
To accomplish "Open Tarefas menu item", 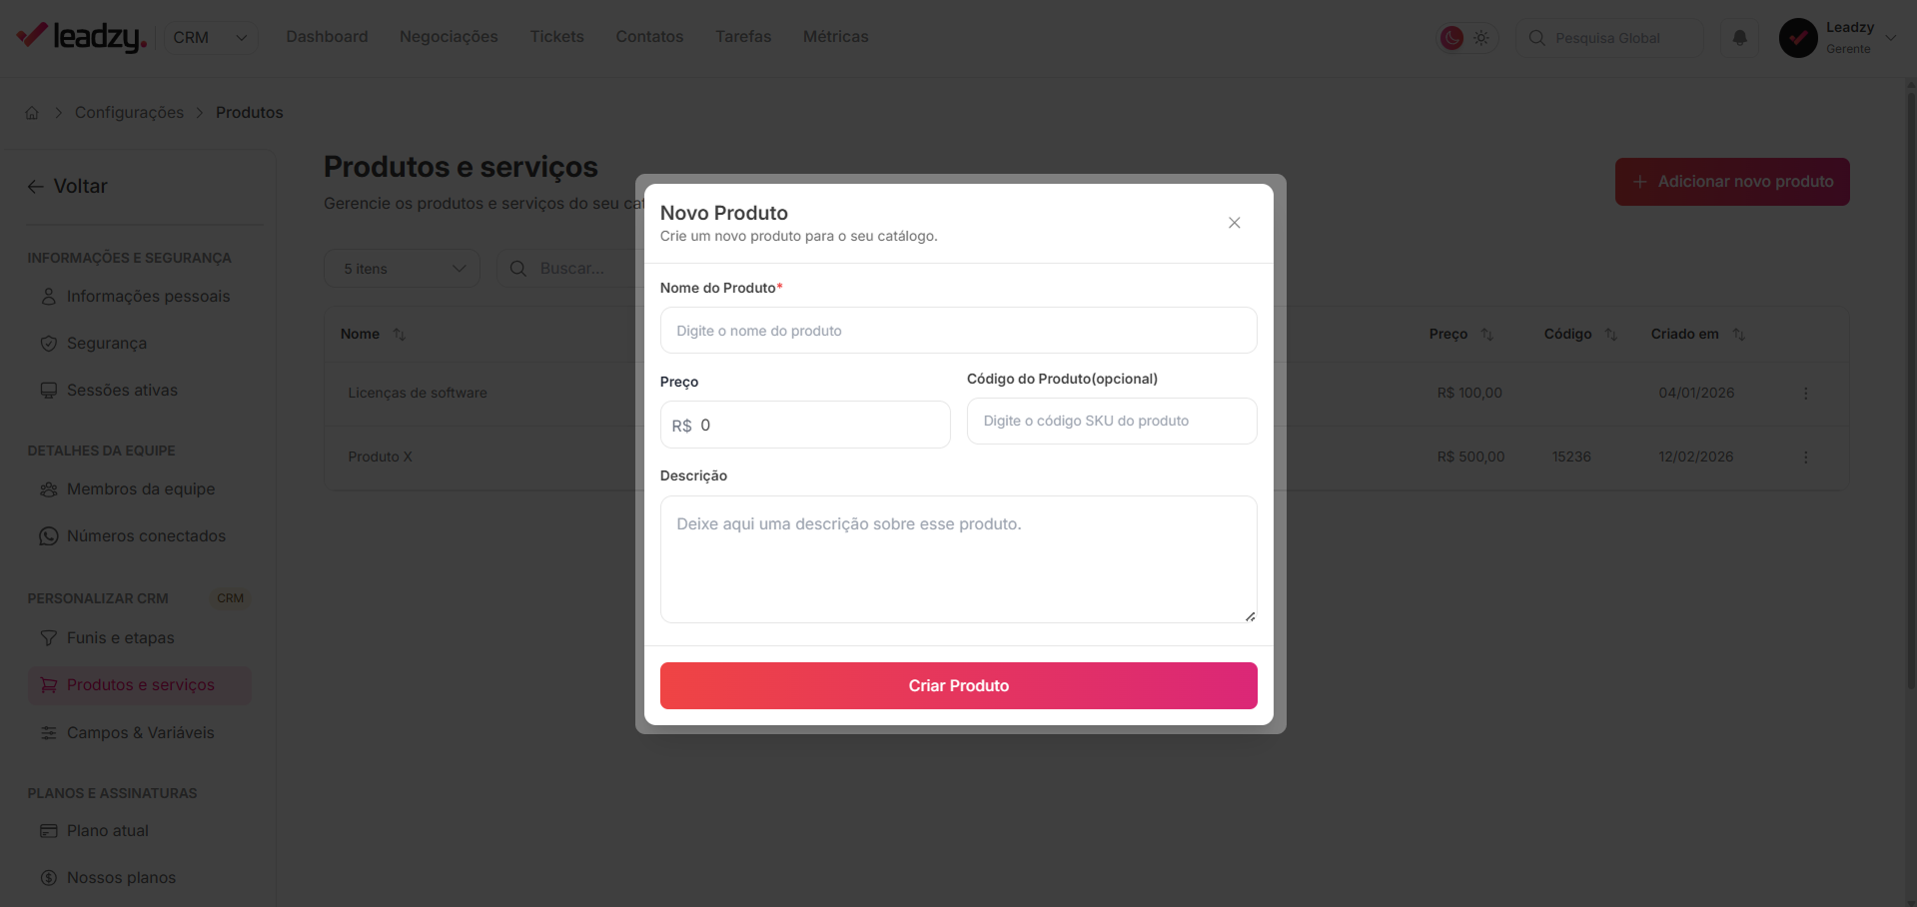I will pos(743,37).
